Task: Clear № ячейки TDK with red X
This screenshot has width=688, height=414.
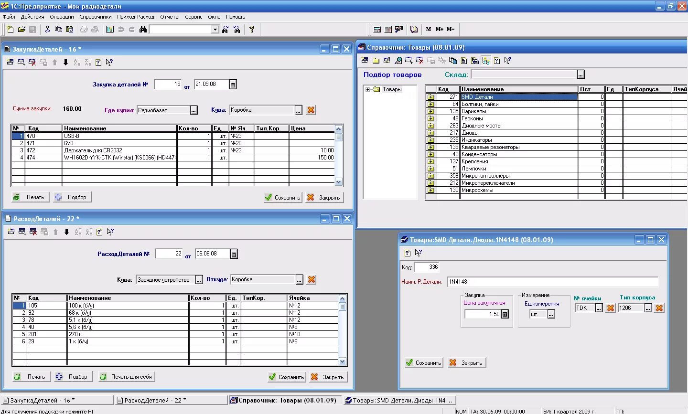Action: point(610,308)
